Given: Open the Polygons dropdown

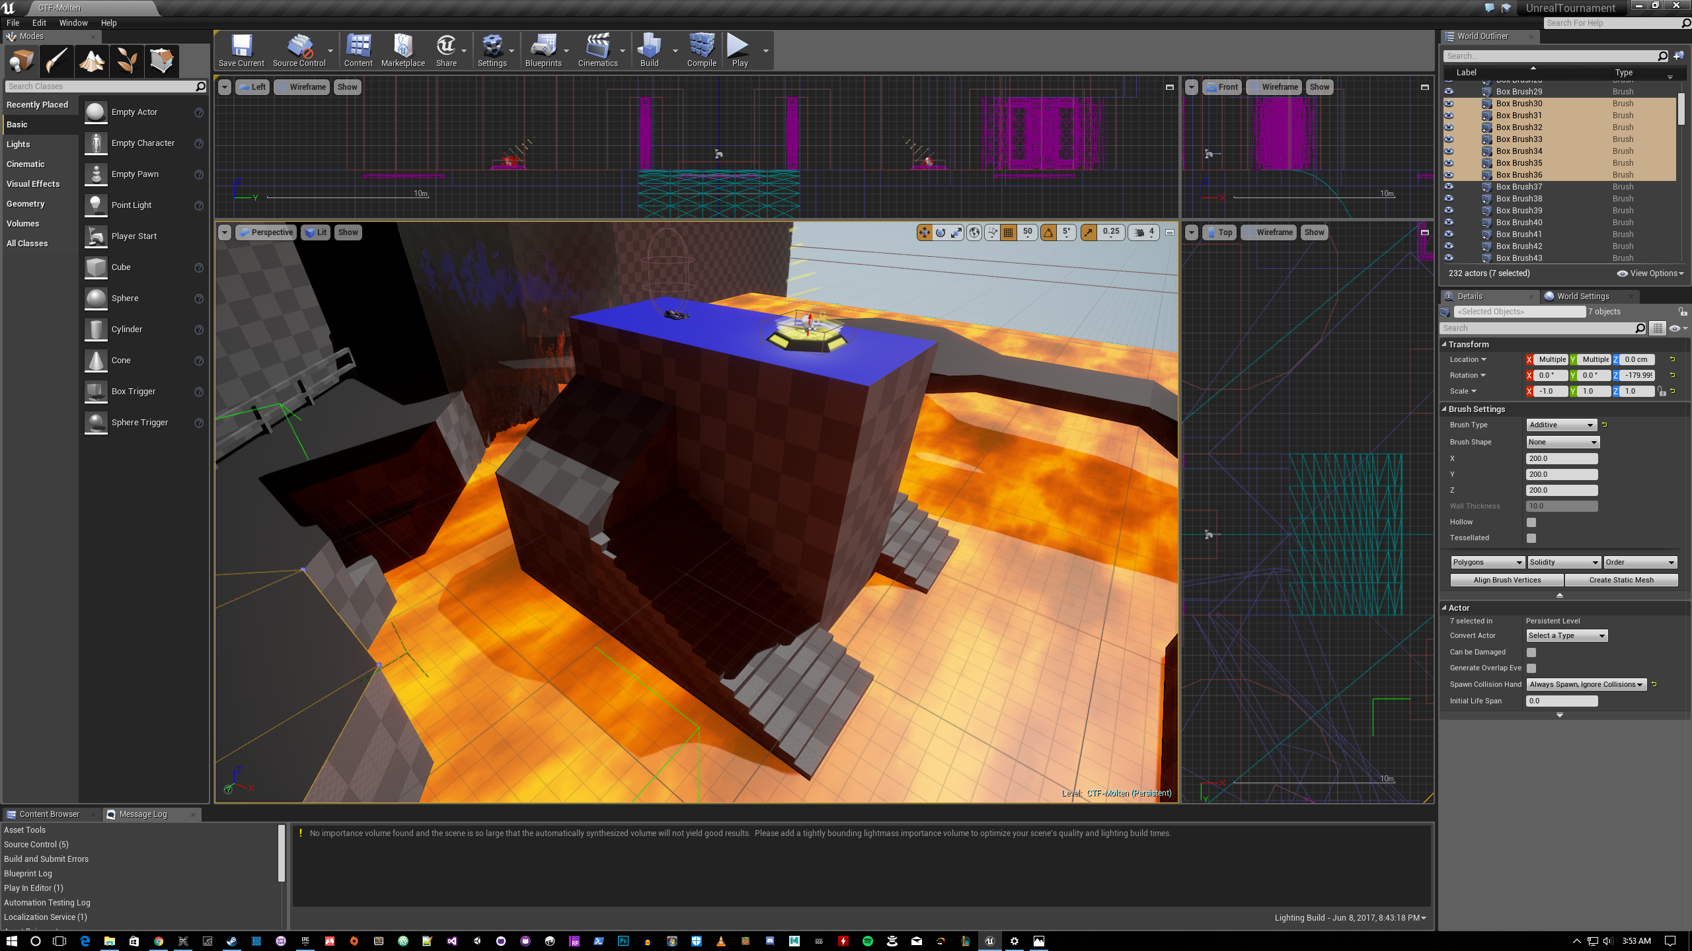Looking at the screenshot, I should pyautogui.click(x=1487, y=563).
